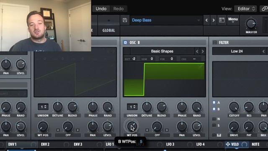The width and height of the screenshot is (268, 151).
Task: Change OSC B unison voices stepper
Action: pos(132,107)
